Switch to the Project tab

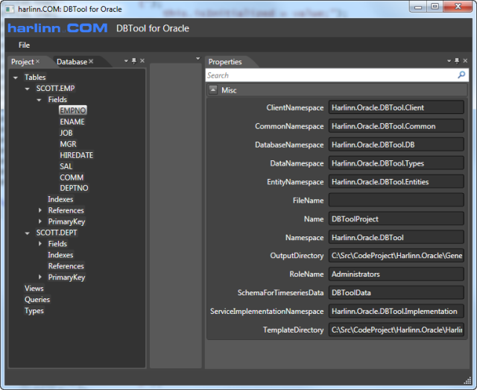[x=22, y=62]
